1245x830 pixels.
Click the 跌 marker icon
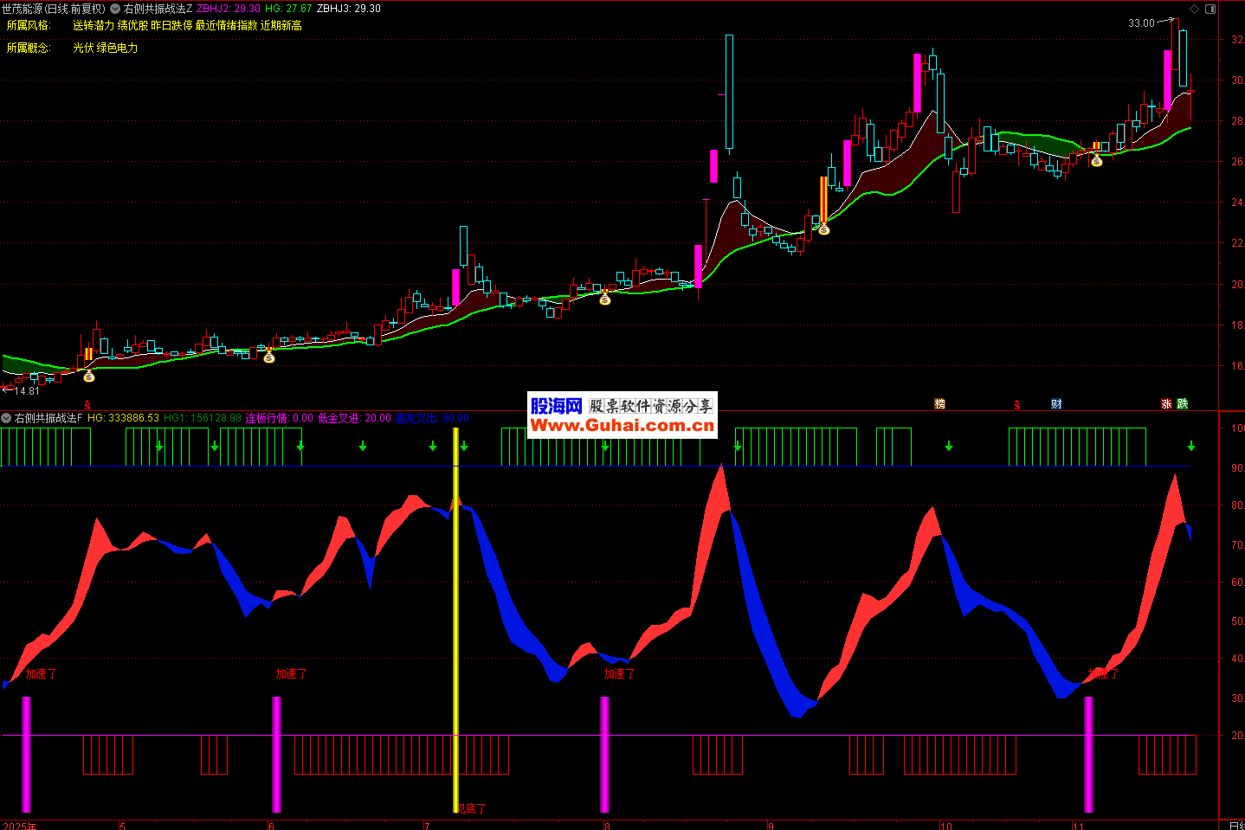click(1183, 404)
